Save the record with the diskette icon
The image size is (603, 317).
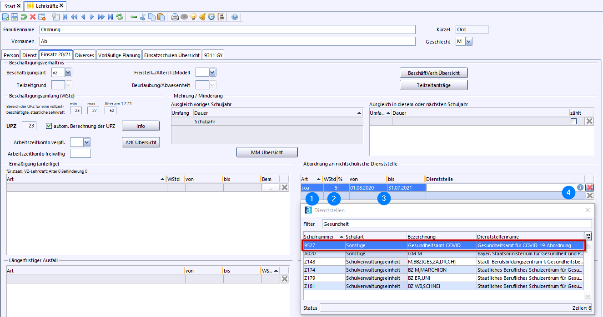point(15,17)
